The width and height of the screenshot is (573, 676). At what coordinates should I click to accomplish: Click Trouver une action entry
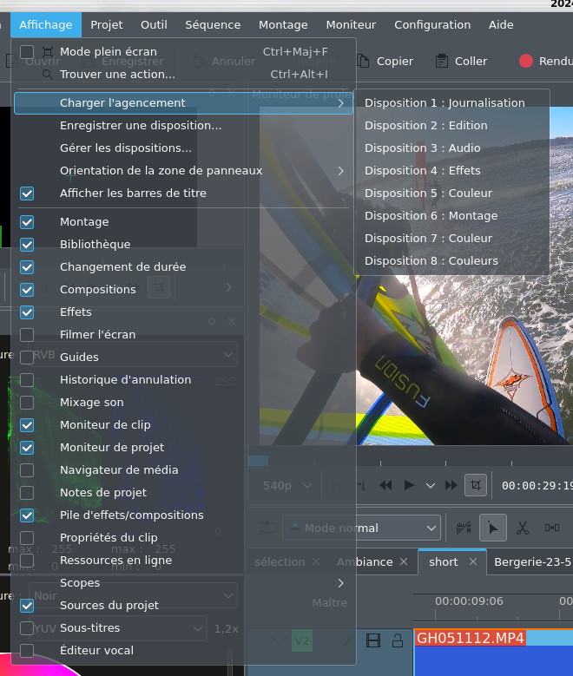click(x=183, y=74)
